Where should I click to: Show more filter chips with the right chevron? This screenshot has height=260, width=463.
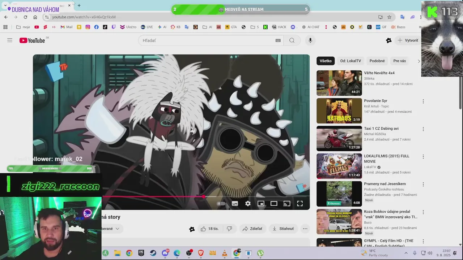coord(419,61)
